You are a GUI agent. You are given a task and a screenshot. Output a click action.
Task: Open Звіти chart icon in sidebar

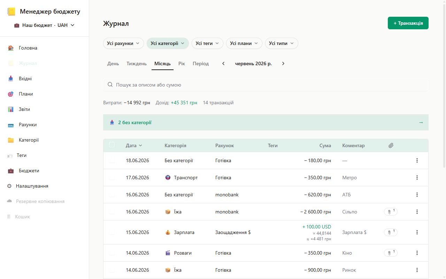coord(11,109)
